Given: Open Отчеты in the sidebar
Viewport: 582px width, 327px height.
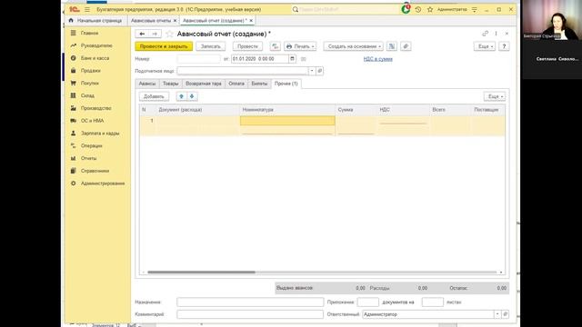Looking at the screenshot, I should [89, 158].
